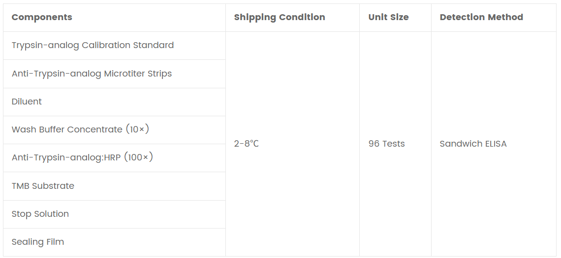The height and width of the screenshot is (258, 561).
Task: Click the Diluent component row
Action: [x=27, y=102]
